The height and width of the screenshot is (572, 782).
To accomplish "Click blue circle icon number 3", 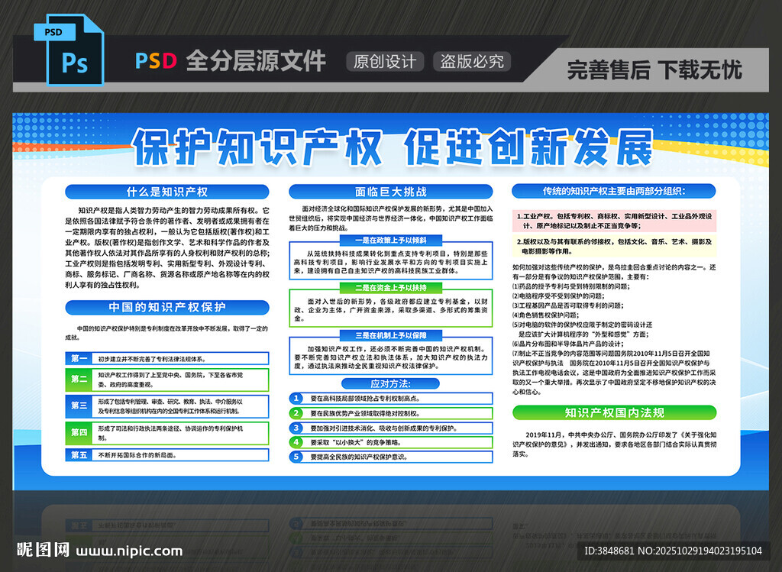I will click(297, 427).
